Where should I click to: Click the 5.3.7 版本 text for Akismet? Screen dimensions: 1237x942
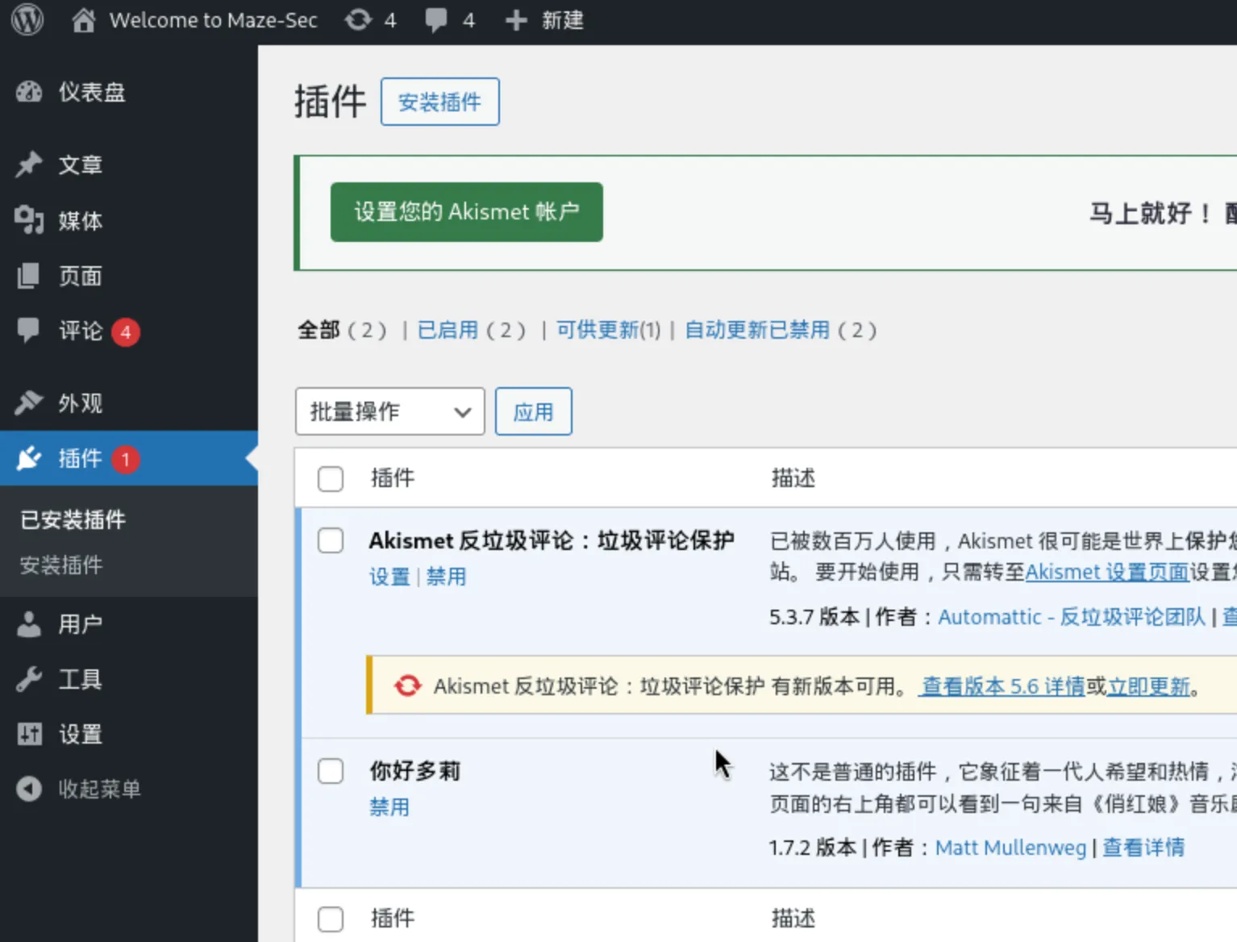(814, 617)
